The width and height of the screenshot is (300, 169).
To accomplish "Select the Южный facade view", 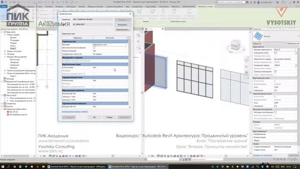I will click(14, 68).
